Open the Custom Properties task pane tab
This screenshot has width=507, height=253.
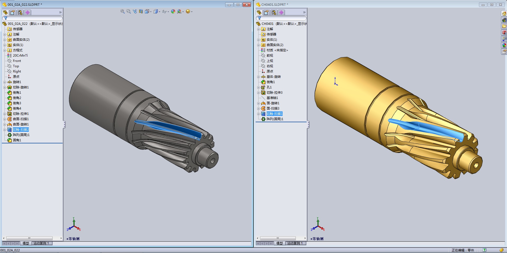(504, 52)
